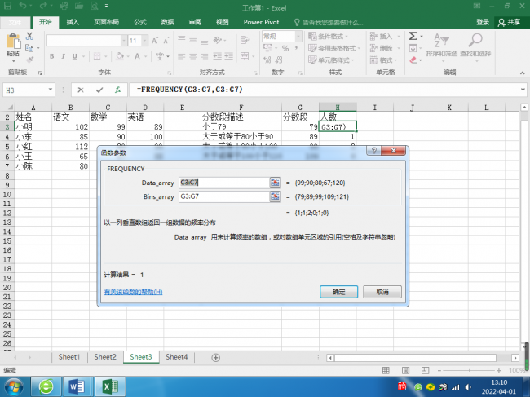Open the font size dropdown

(144, 41)
